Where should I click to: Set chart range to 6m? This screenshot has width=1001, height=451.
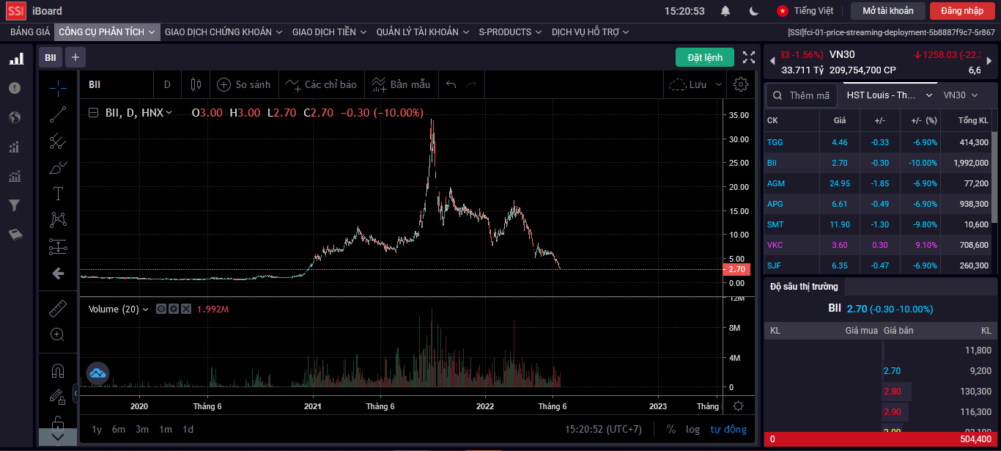point(119,429)
